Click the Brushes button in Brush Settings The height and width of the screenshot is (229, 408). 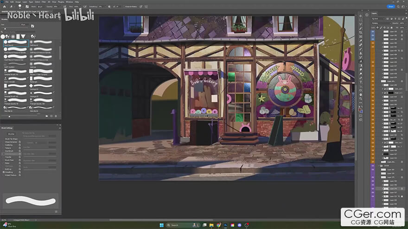pos(11,134)
